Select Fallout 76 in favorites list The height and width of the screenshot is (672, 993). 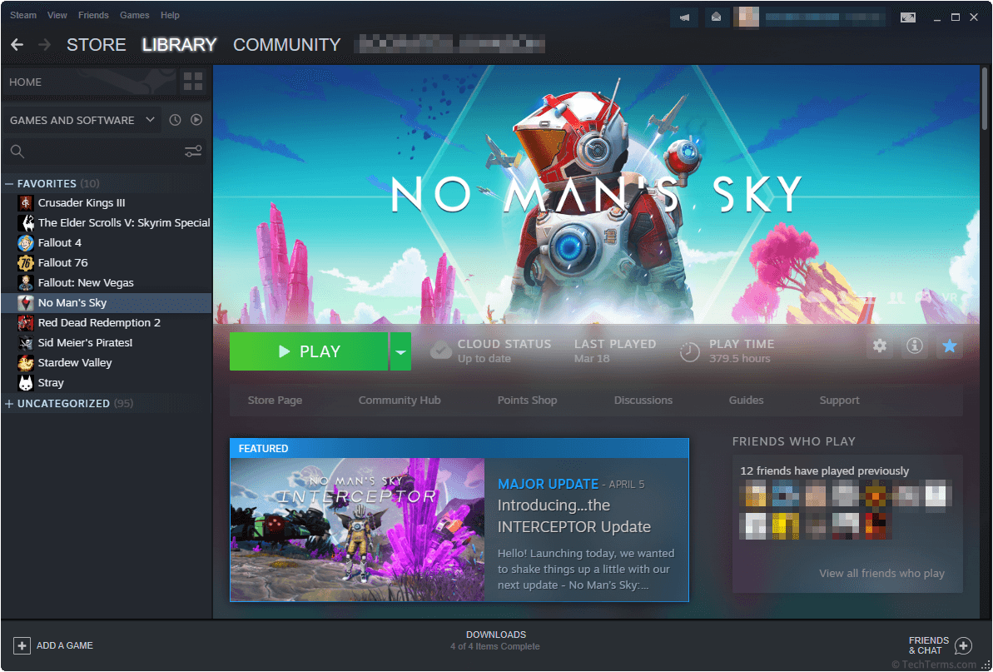pos(107,263)
